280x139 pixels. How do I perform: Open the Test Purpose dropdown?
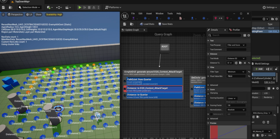pos(236,45)
